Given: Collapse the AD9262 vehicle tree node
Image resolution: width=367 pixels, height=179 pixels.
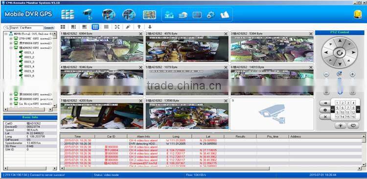Looking at the screenshot, I should (11, 48).
